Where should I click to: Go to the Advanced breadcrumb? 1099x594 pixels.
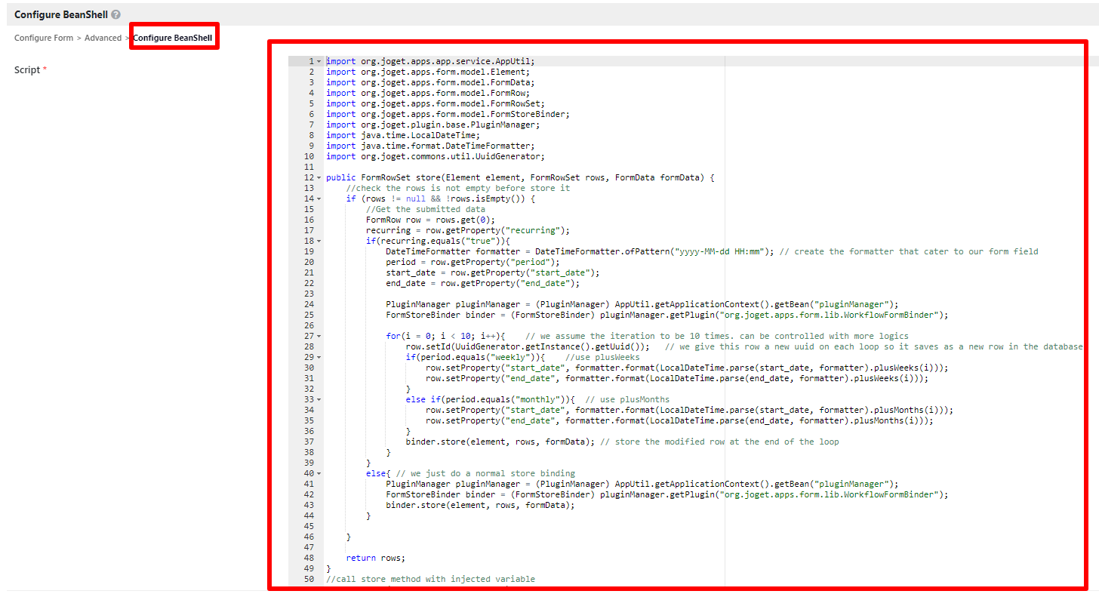click(x=103, y=38)
